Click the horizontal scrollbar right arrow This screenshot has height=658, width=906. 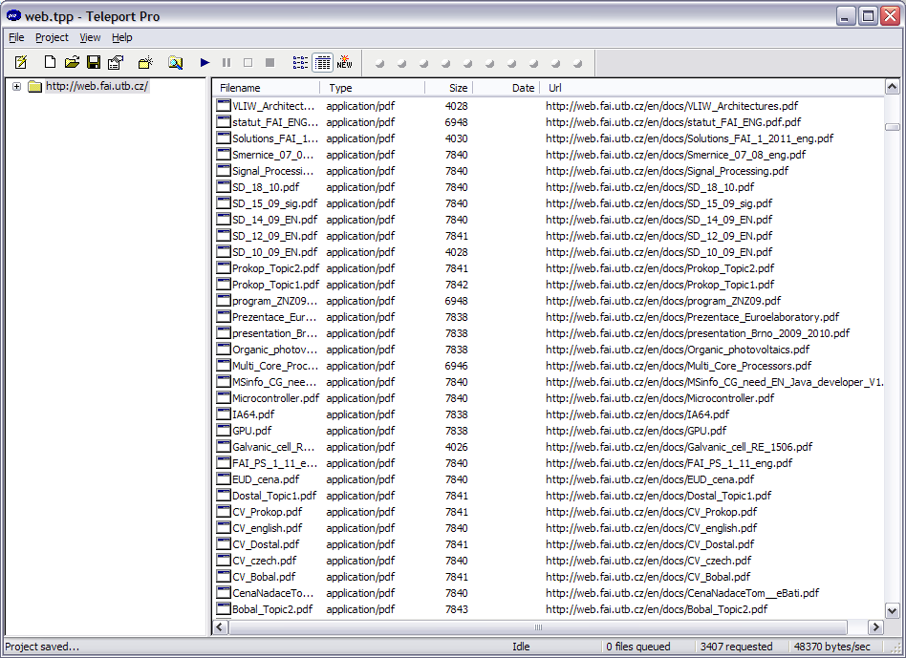tap(876, 627)
